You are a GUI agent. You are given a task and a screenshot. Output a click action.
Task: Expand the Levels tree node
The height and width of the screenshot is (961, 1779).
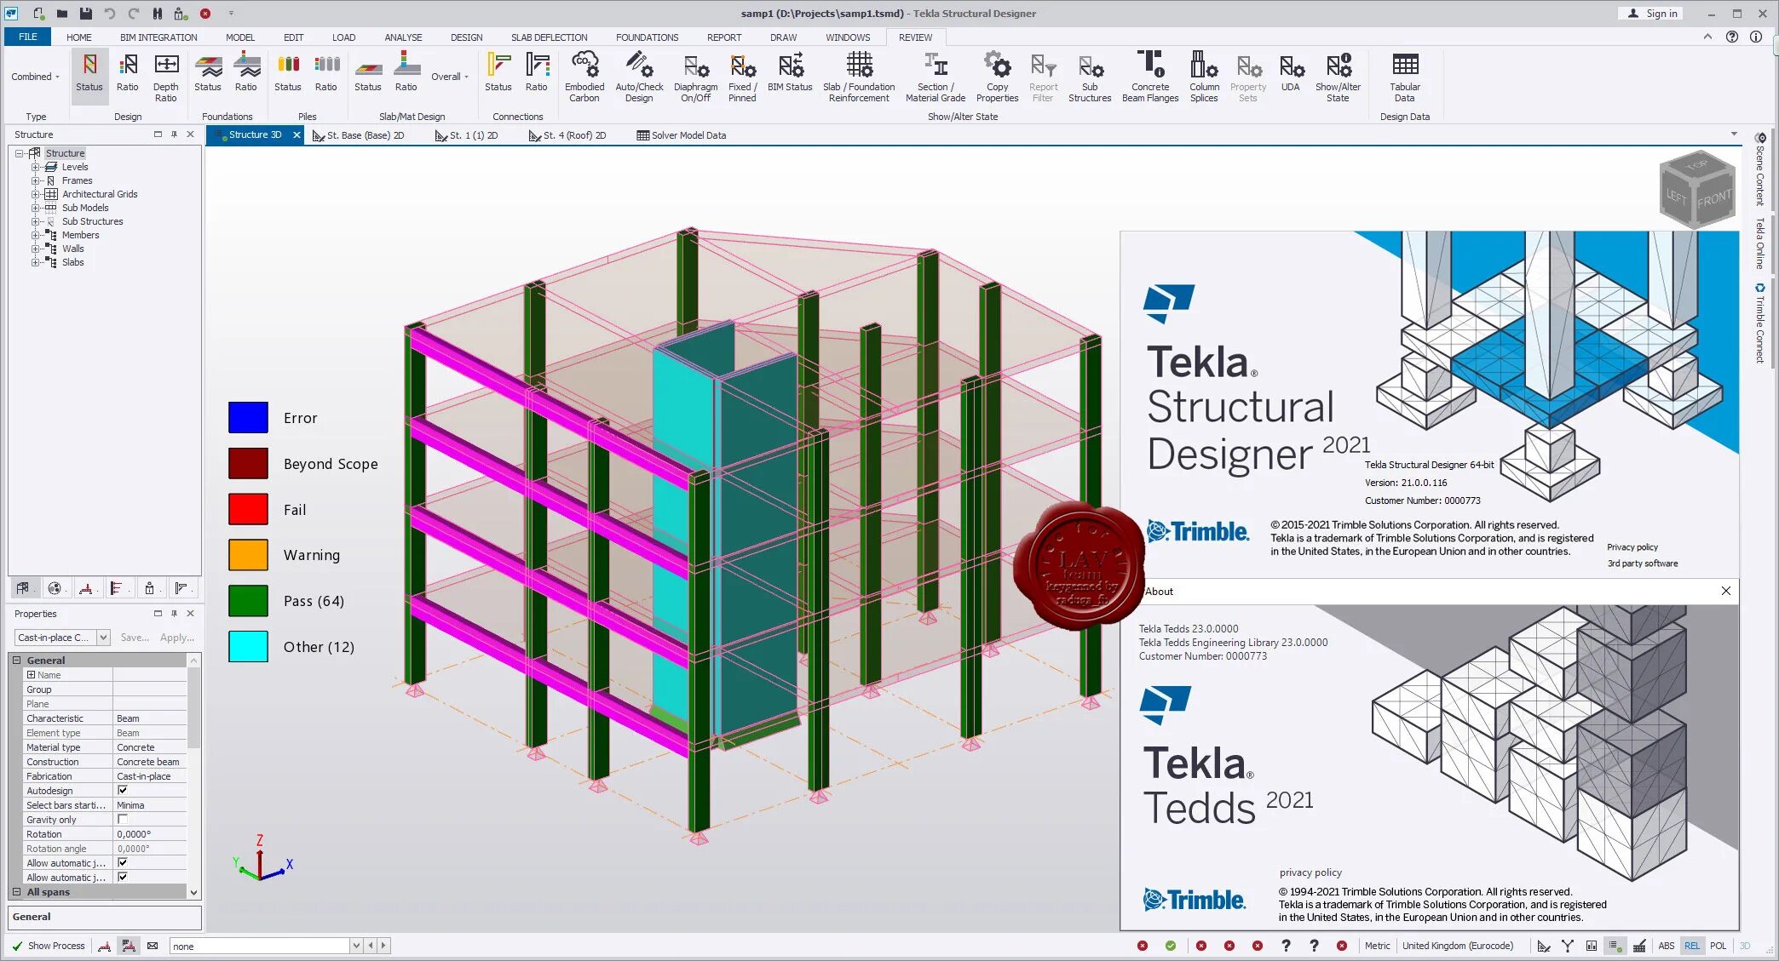(x=36, y=167)
